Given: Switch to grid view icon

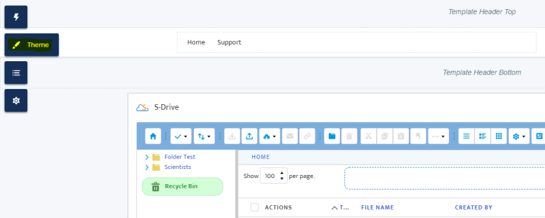Looking at the screenshot, I should 499,136.
